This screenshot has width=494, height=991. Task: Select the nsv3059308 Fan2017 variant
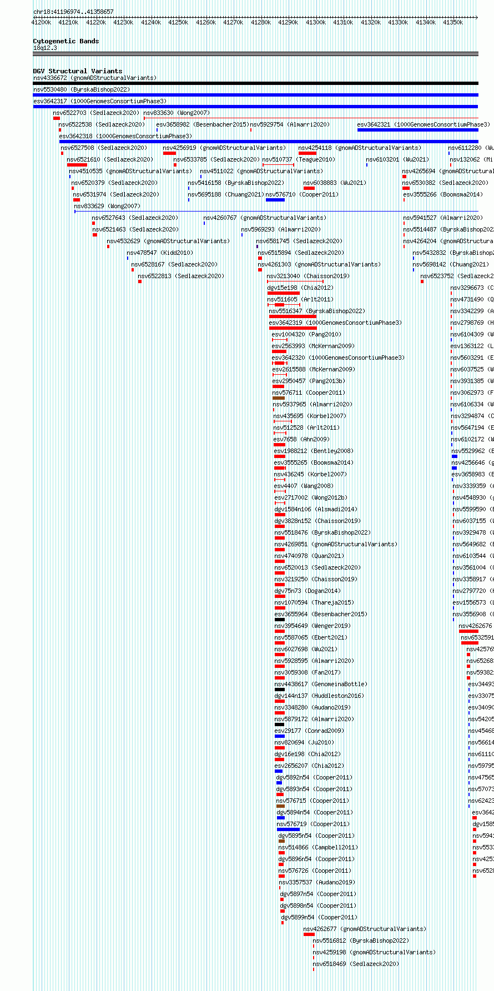click(308, 672)
